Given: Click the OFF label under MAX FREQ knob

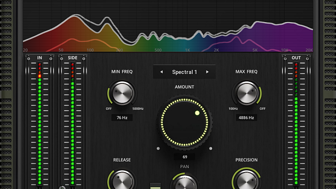Looking at the screenshot, I should [x=262, y=109].
